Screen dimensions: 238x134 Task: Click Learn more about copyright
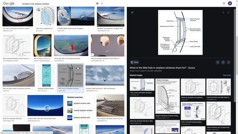pyautogui.click(x=158, y=71)
